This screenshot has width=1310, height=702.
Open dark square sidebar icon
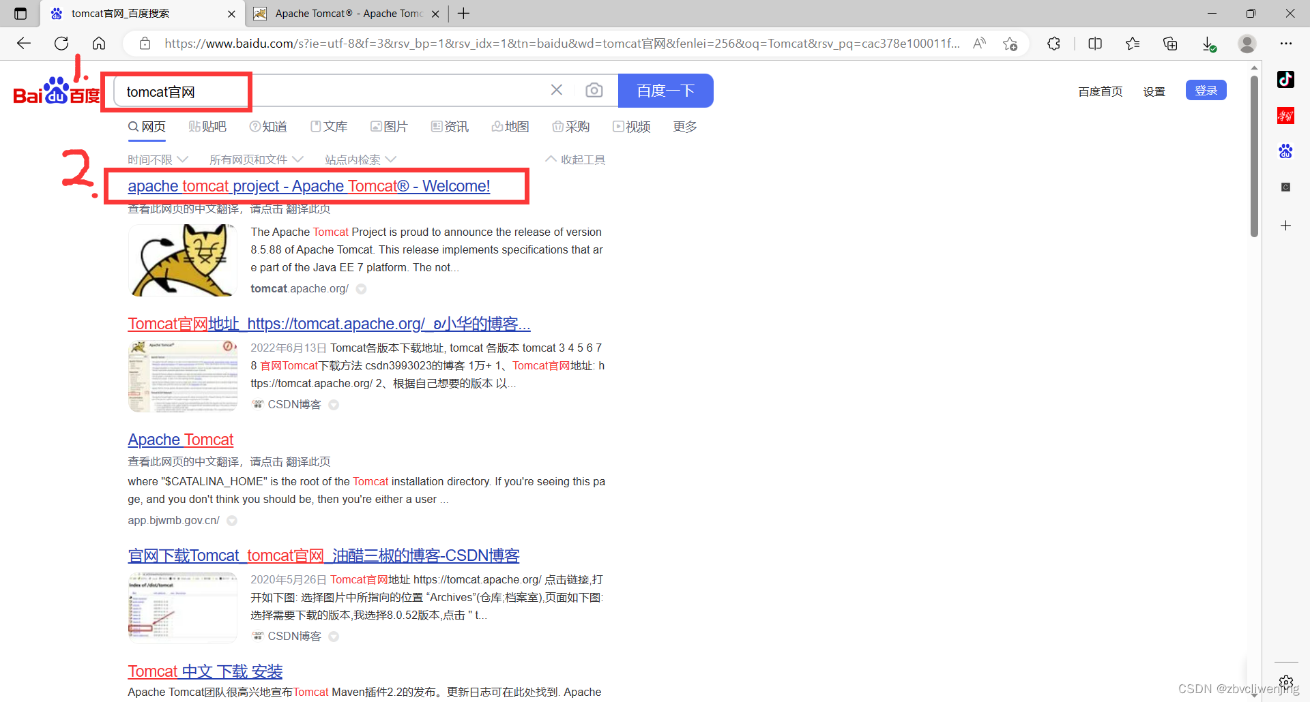1285,187
